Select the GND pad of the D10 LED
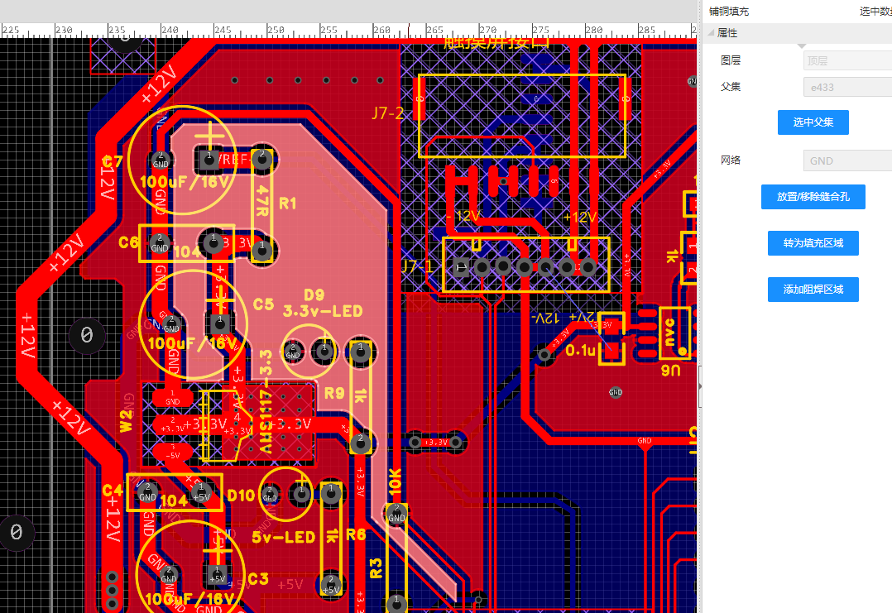The height and width of the screenshot is (613, 892). 270,496
